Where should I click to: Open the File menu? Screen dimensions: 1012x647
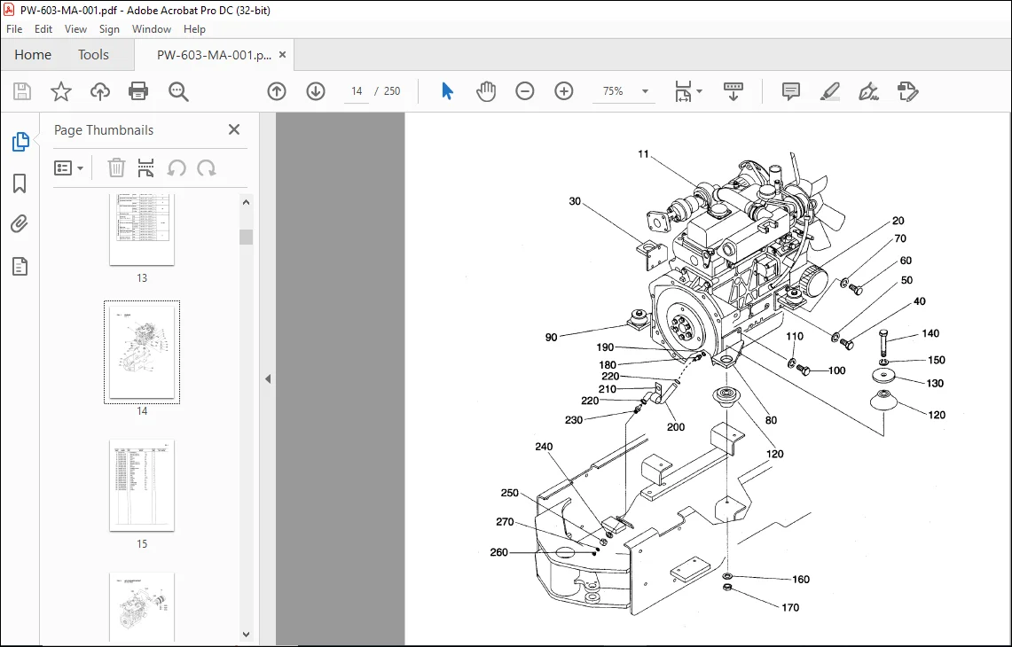[14, 29]
